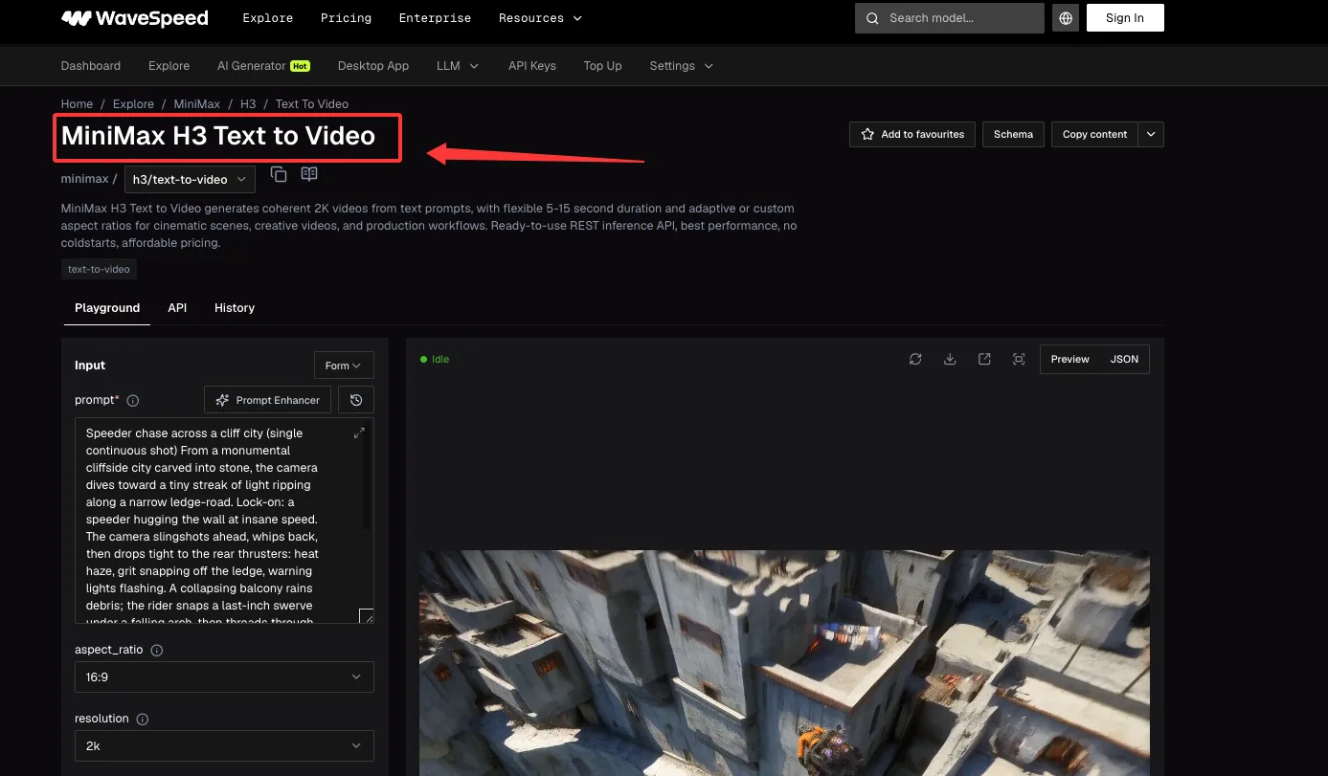The image size is (1328, 776).
Task: Open the arrow menu beside Copy content
Action: pos(1151,134)
